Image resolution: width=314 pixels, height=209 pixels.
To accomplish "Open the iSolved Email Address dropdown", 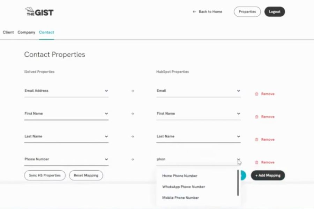I will [66, 91].
